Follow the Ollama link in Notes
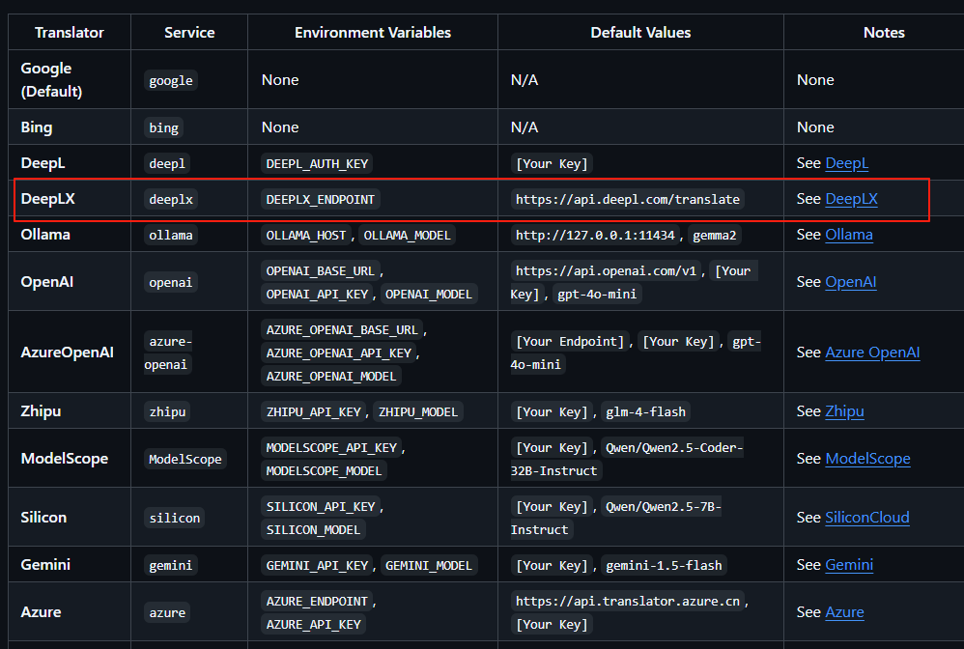 click(x=848, y=235)
